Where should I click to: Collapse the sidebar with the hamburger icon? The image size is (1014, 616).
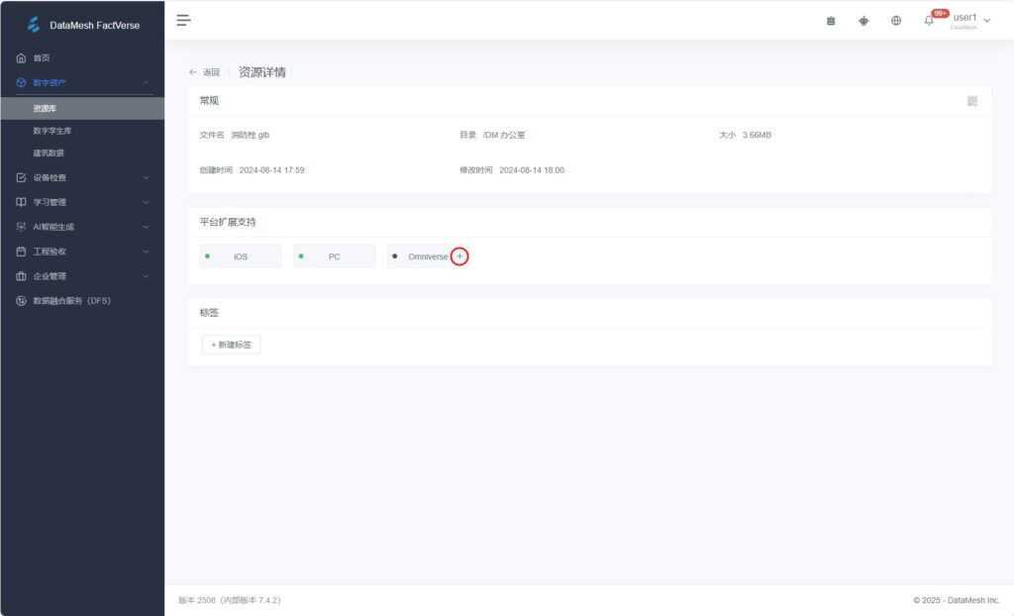click(x=183, y=20)
